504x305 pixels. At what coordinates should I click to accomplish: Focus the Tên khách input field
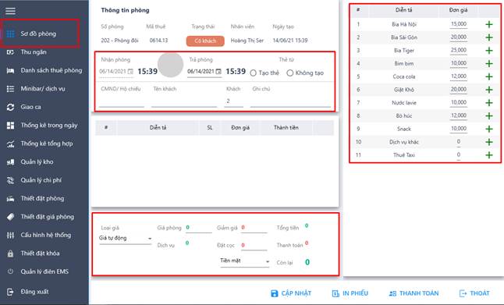pos(184,101)
